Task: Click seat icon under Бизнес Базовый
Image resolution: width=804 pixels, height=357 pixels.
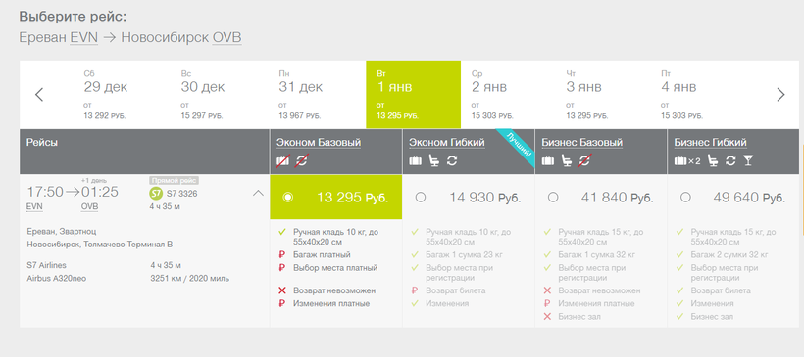Action: [567, 160]
